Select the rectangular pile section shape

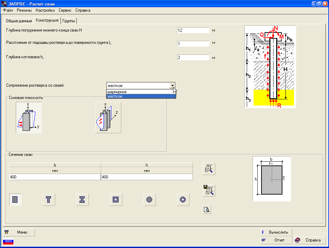coord(15,200)
